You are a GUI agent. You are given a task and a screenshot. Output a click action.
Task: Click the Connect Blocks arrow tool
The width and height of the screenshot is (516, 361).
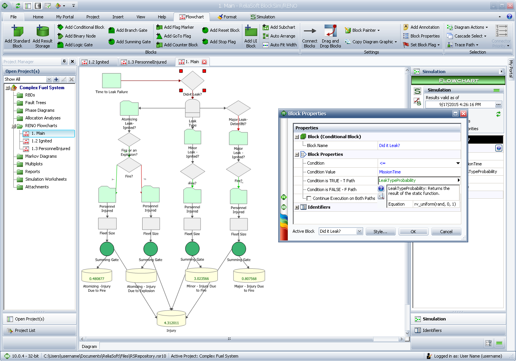coord(310,31)
